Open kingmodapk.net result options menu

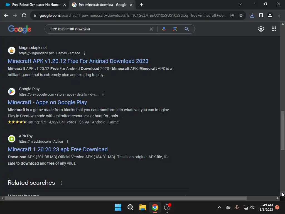85,53
